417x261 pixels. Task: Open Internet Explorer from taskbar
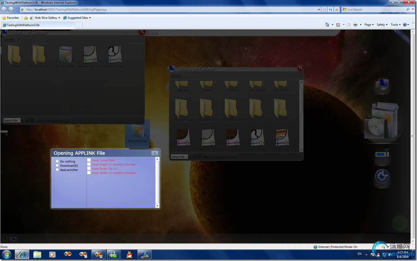[22, 254]
